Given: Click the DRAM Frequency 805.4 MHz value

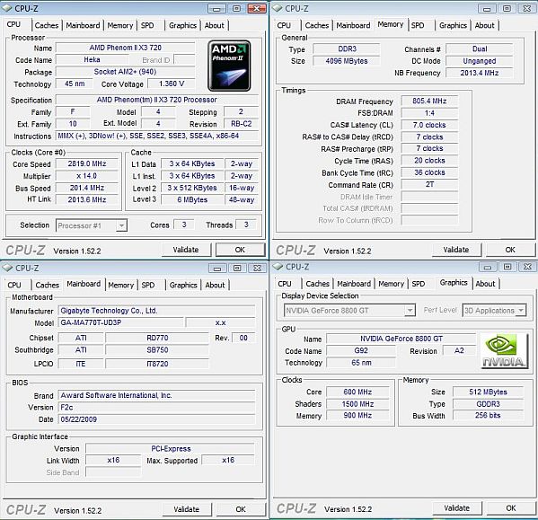Looking at the screenshot, I should coord(429,101).
